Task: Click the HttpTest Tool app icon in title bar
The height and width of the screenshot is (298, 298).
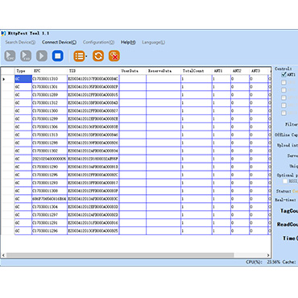Action: [x=3, y=33]
